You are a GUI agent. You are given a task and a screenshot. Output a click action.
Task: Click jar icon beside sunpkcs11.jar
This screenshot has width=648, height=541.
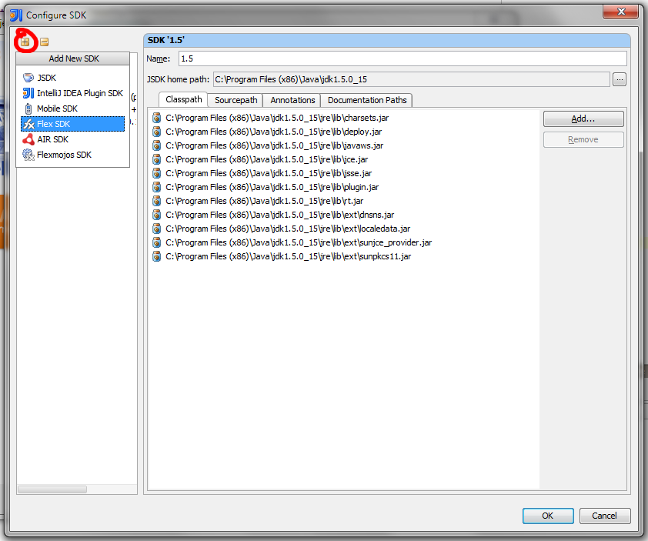(157, 256)
